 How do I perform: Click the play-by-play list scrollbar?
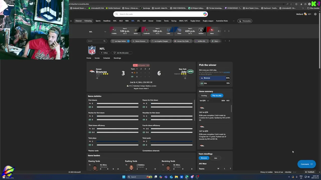click(x=231, y=108)
